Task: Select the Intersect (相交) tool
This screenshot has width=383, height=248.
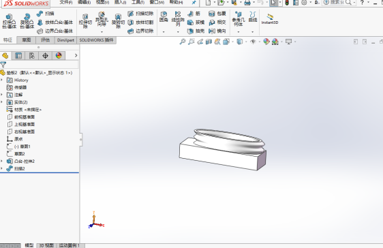Action: tap(217, 22)
